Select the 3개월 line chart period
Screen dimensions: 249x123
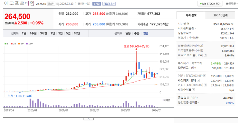(43, 33)
